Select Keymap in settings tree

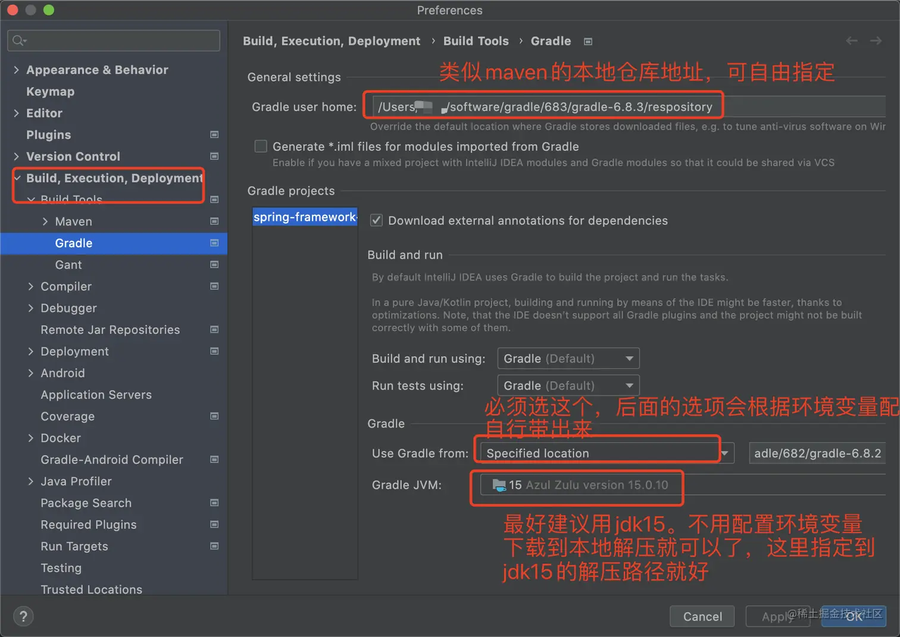51,92
